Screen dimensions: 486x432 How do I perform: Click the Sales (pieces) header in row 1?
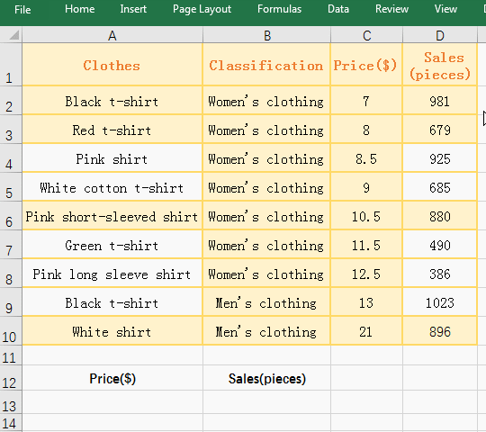coord(440,65)
